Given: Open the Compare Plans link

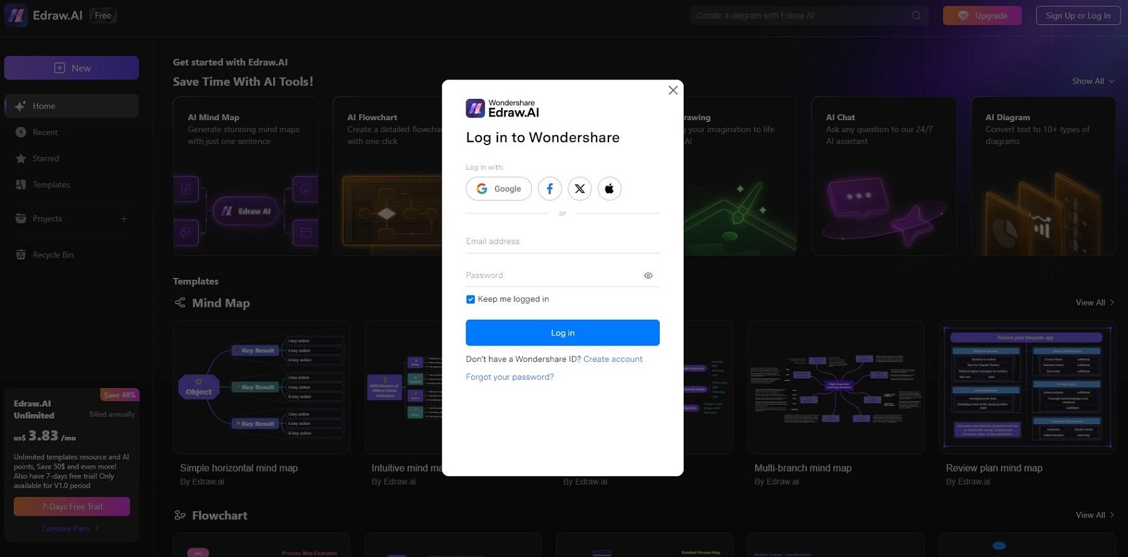Looking at the screenshot, I should (70, 528).
